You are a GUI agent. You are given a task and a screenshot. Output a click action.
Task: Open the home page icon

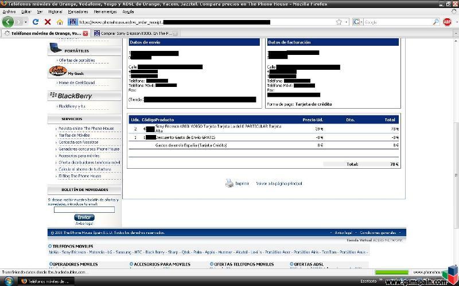coord(60,22)
